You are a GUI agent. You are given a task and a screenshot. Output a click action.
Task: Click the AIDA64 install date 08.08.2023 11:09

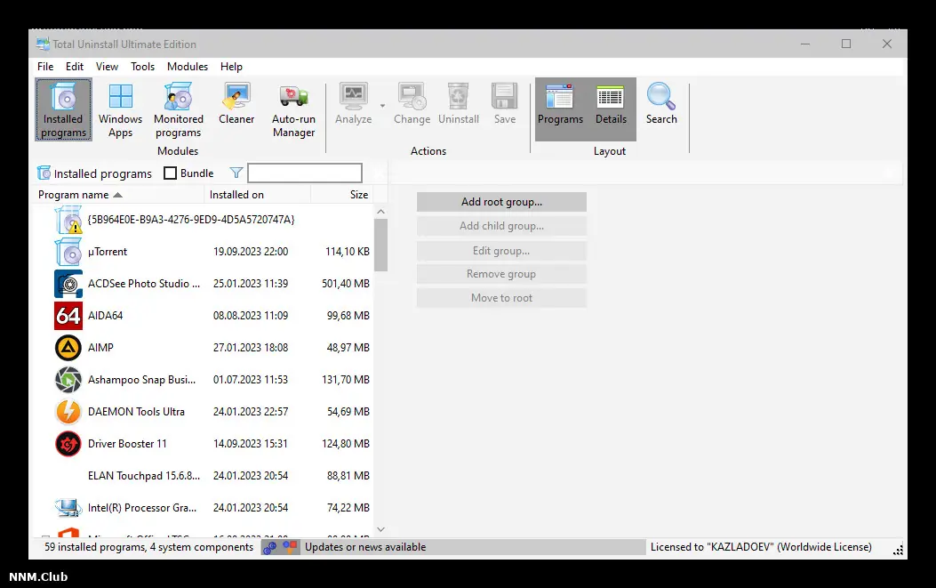coord(251,316)
